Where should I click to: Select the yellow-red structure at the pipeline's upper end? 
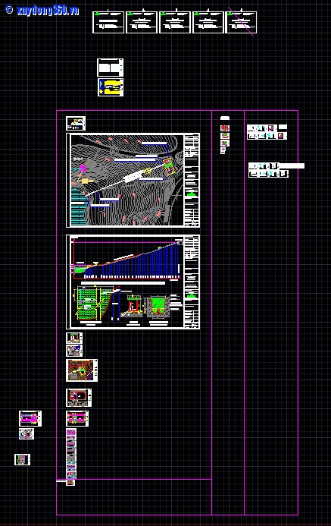point(170,166)
